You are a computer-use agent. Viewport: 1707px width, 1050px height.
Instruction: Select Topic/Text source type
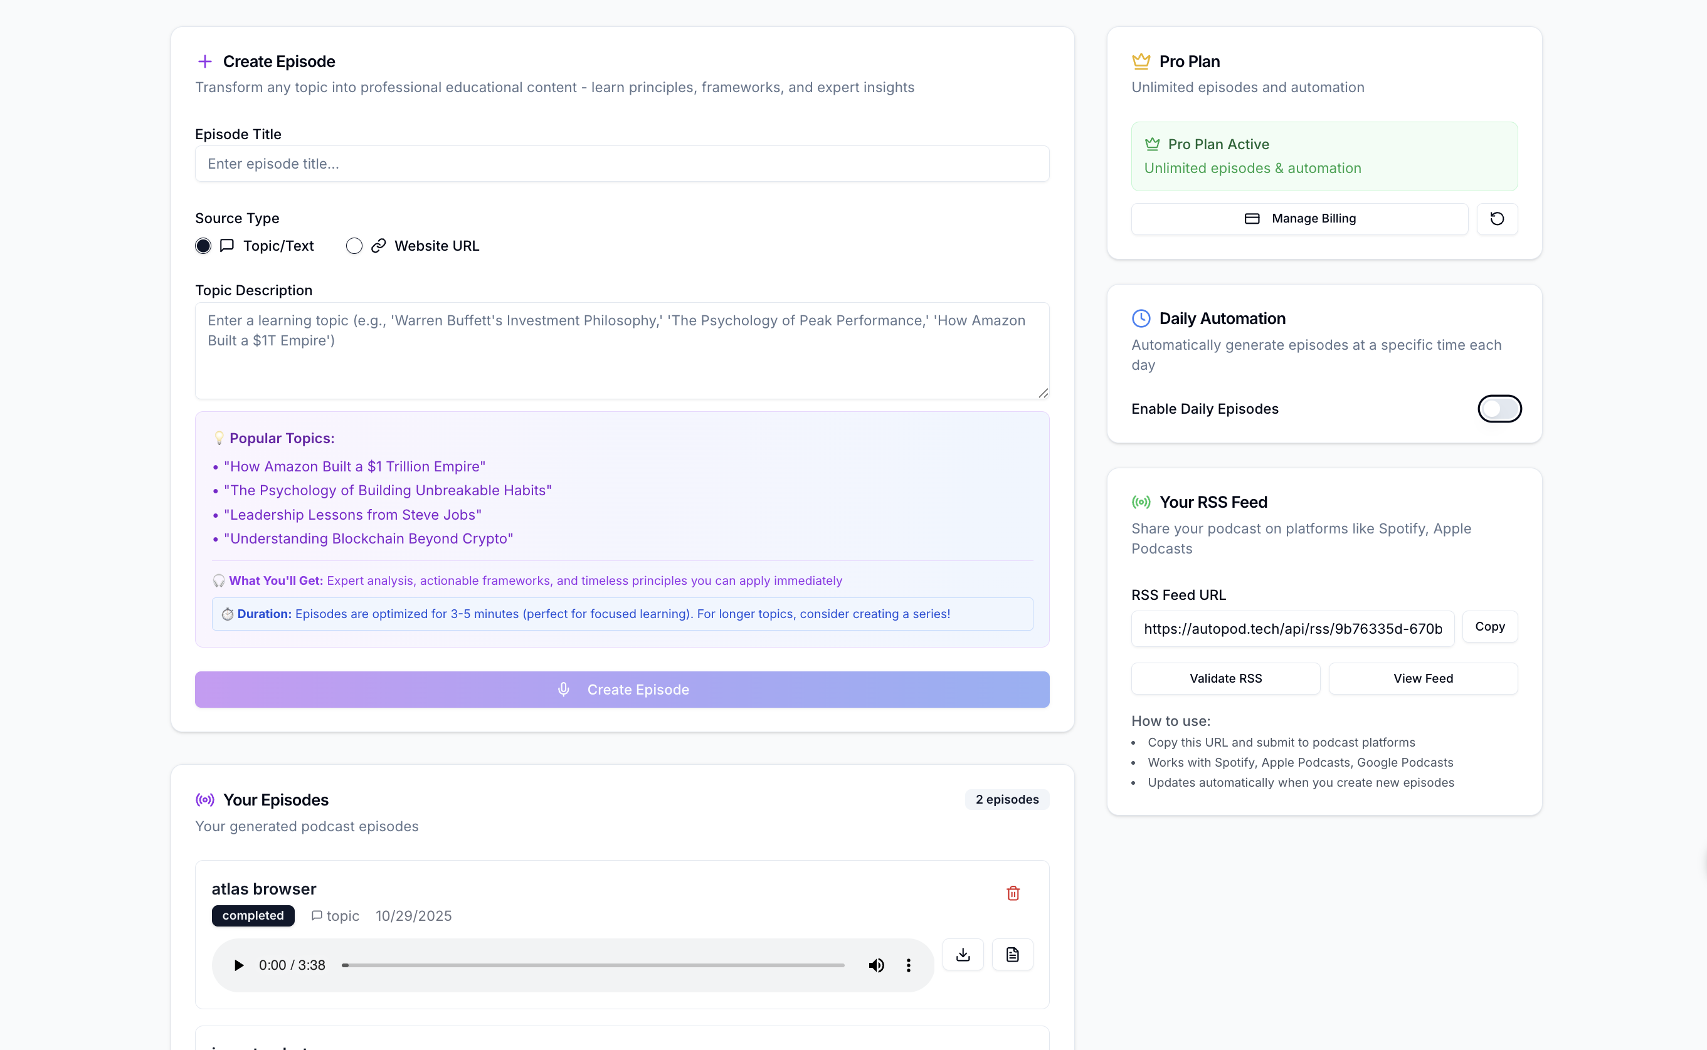click(203, 246)
